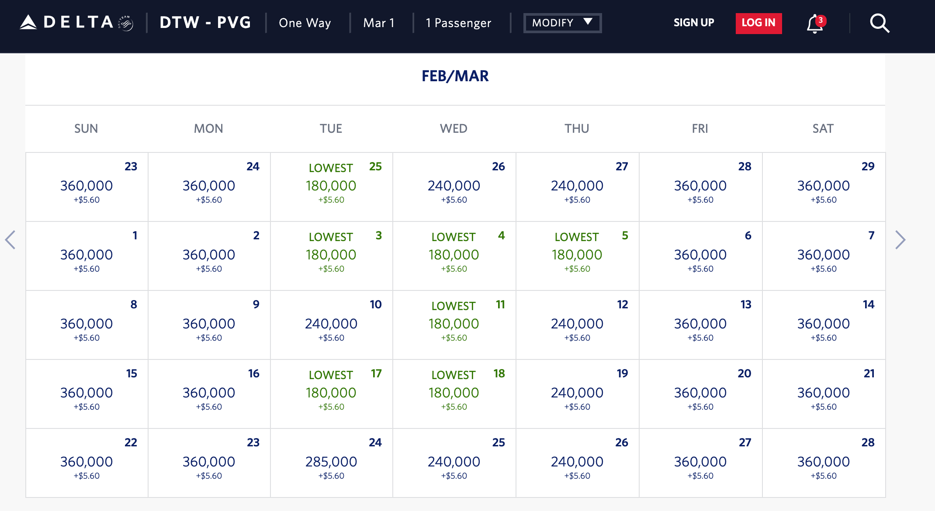This screenshot has height=511, width=935.
Task: Open the notifications bell
Action: pyautogui.click(x=815, y=23)
